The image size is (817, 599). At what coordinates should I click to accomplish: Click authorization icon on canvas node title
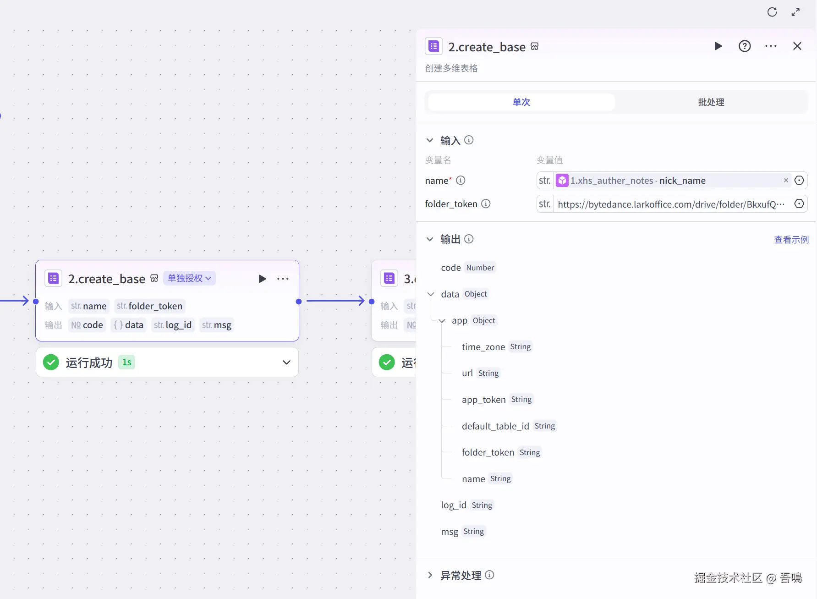click(154, 278)
